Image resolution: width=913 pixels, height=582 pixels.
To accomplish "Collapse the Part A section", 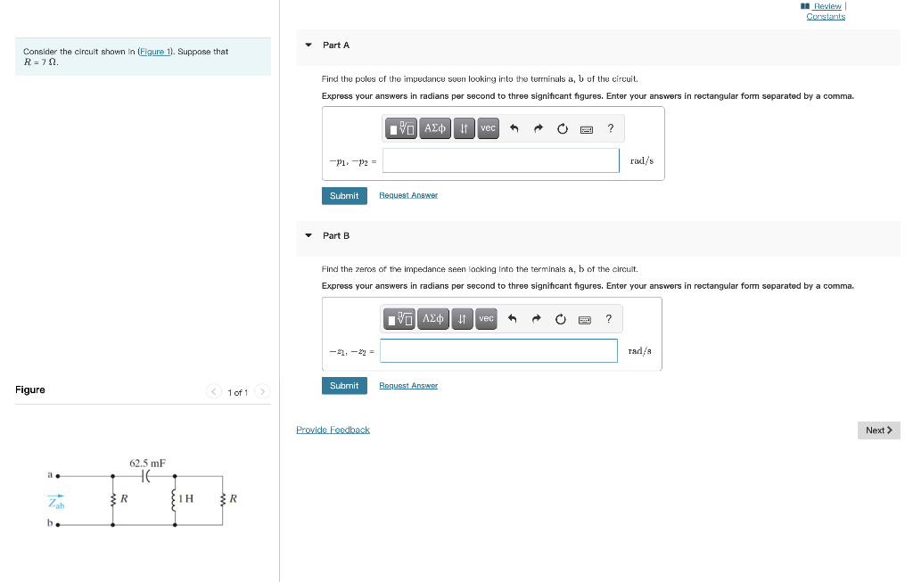I will tap(308, 45).
